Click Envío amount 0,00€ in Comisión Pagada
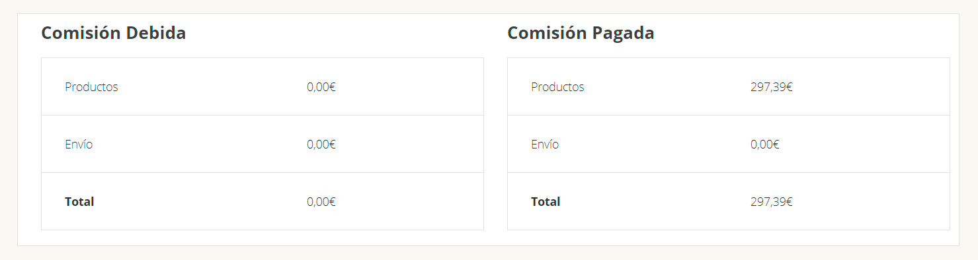Viewport: 978px width, 260px height. pyautogui.click(x=765, y=144)
